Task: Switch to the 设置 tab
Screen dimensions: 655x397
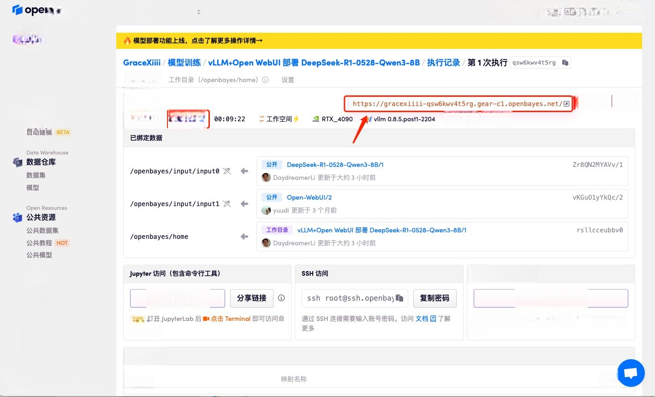Action: coord(288,80)
